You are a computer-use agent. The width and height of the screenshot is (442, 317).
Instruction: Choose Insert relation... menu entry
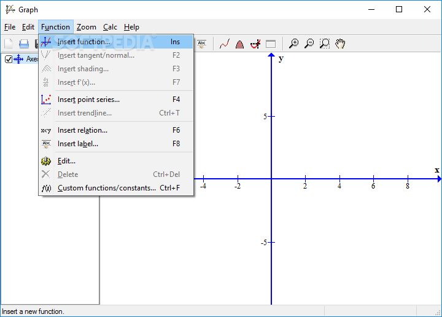pyautogui.click(x=116, y=130)
